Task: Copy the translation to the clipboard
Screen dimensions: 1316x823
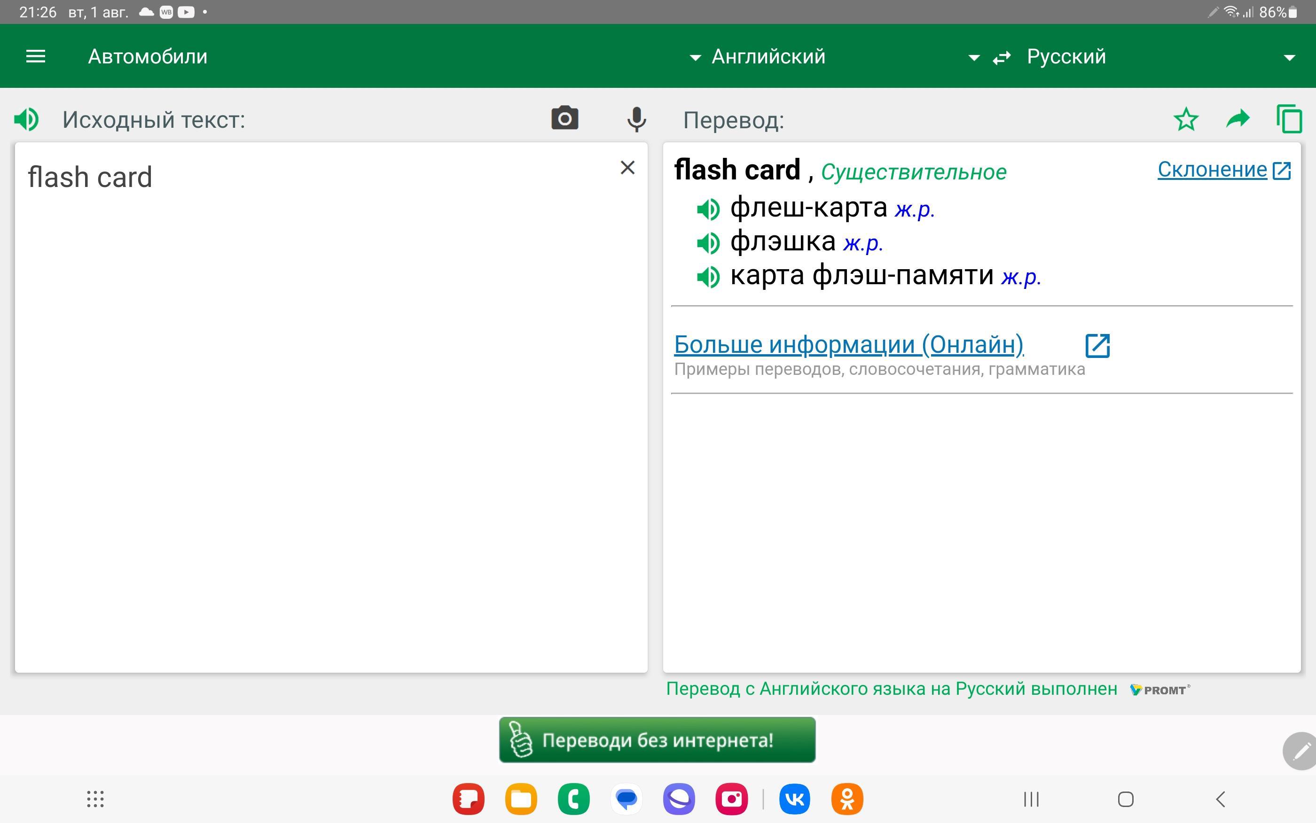Action: 1289,119
